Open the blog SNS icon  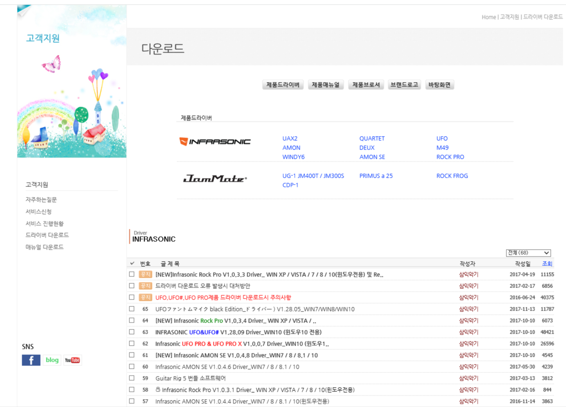click(x=52, y=360)
